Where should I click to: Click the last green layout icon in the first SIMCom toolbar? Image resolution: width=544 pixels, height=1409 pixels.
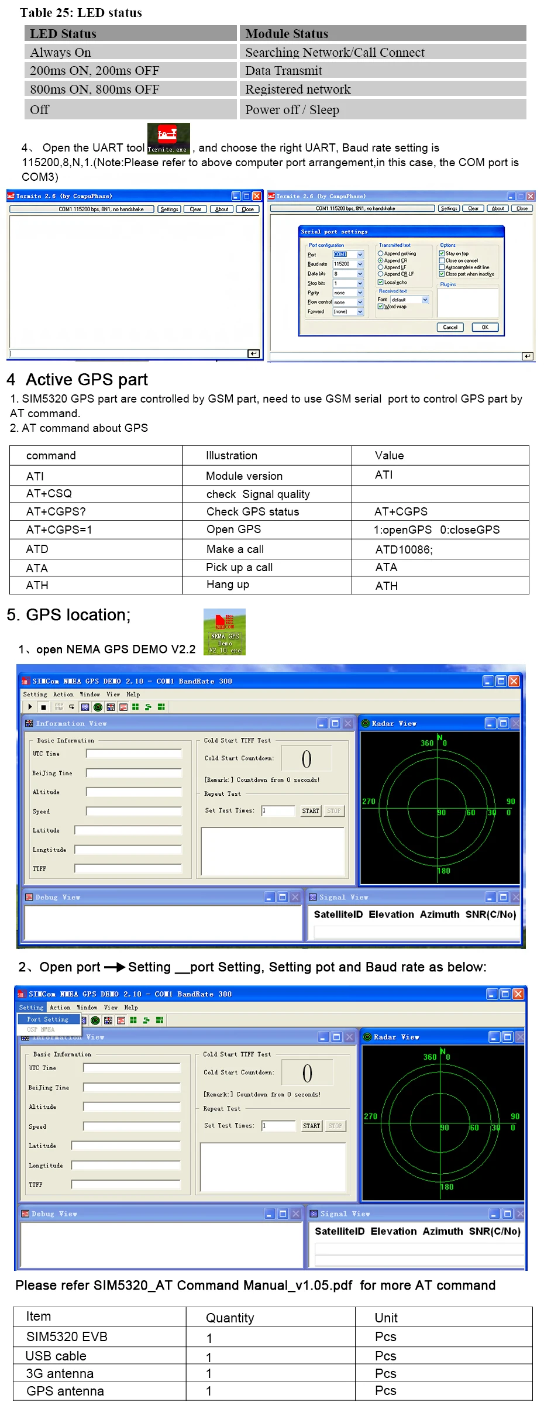click(161, 707)
